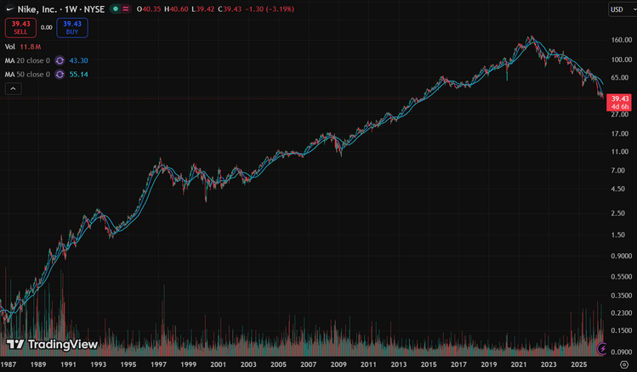Image resolution: width=637 pixels, height=372 pixels.
Task: Click the 2005 time axis label
Action: point(278,364)
